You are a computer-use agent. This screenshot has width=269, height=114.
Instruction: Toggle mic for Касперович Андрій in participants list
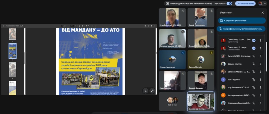pos(254,95)
